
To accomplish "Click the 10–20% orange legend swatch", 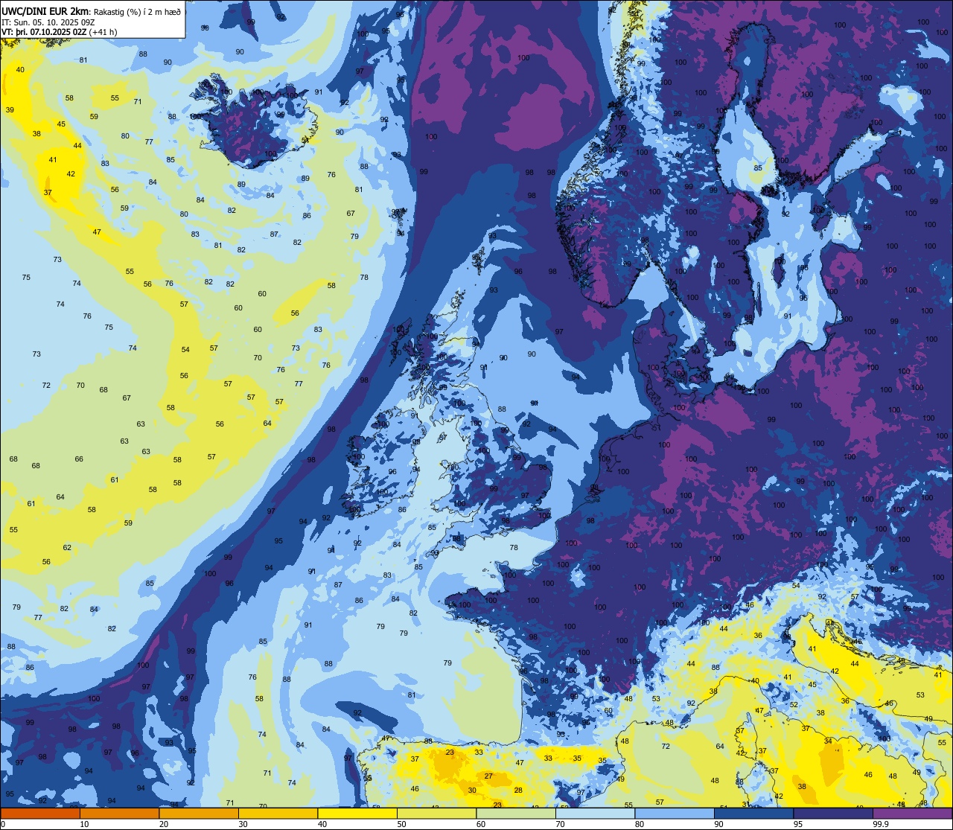I will coord(119,813).
